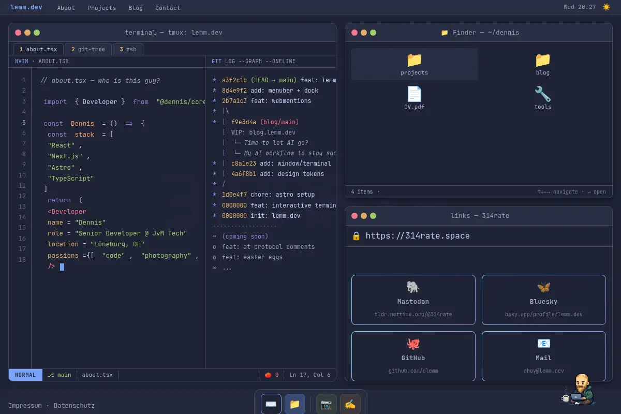Image resolution: width=621 pixels, height=414 pixels.
Task: Open the Mastodon profile card
Action: point(413,300)
